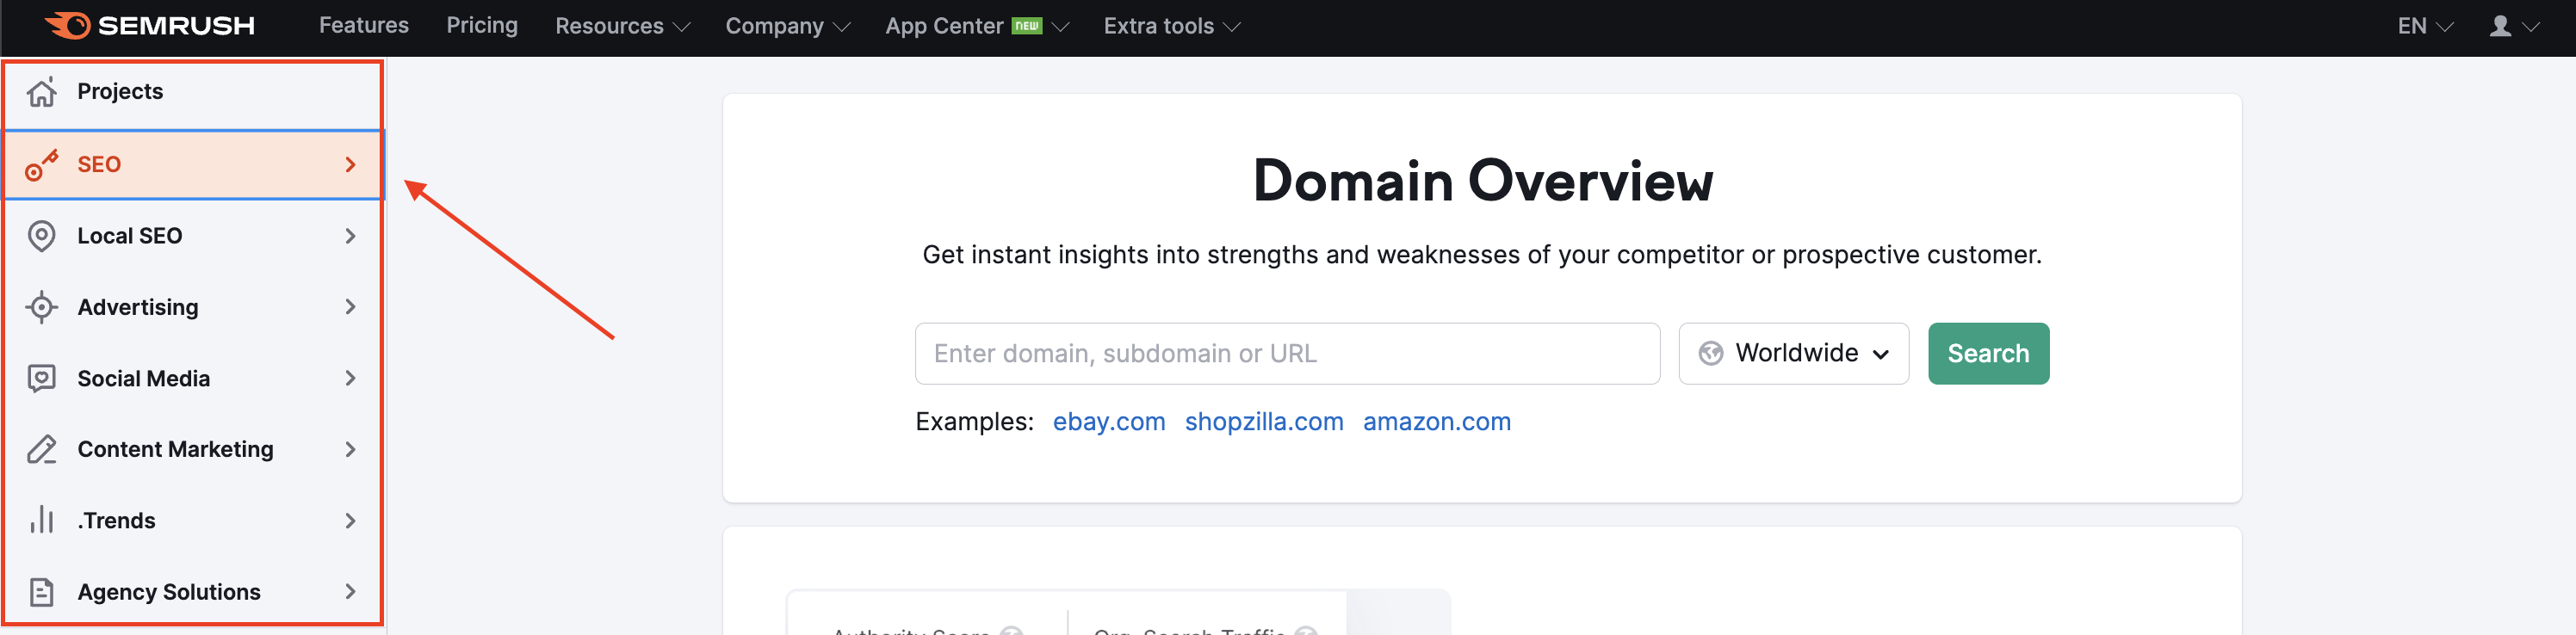Focus the domain URL input field
This screenshot has height=635, width=2576.
click(x=1286, y=353)
